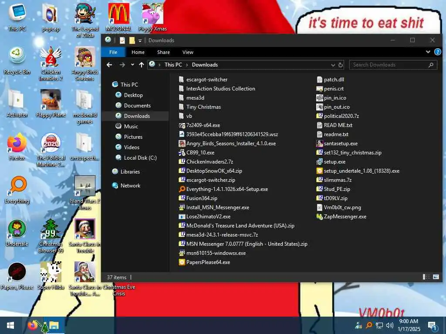Open The Political Machine 2020 shortcut
This screenshot has width=446, height=334.
coord(51,150)
